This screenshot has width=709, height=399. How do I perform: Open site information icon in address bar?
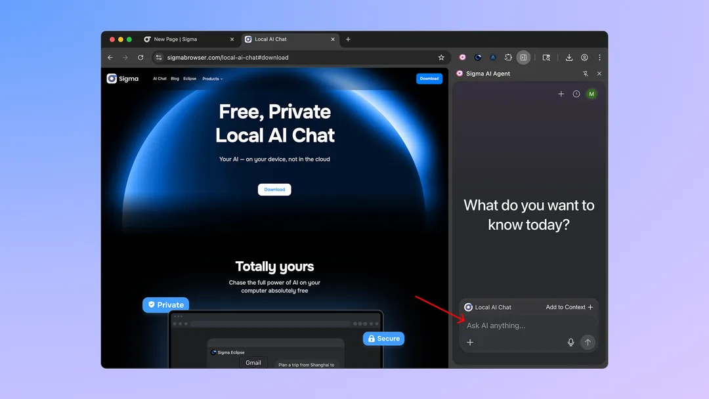tap(159, 57)
